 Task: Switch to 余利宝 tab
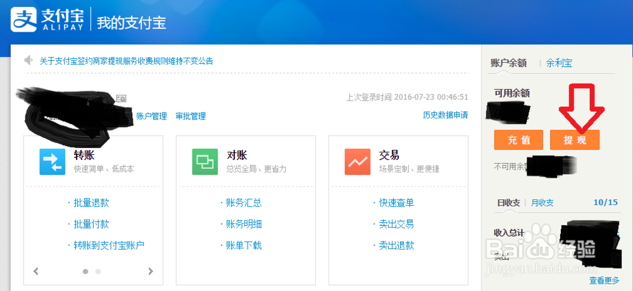(559, 63)
